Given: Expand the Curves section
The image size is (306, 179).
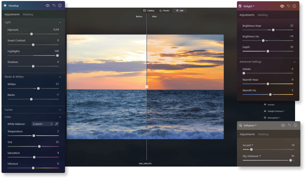Looking at the screenshot, I should coord(33,110).
